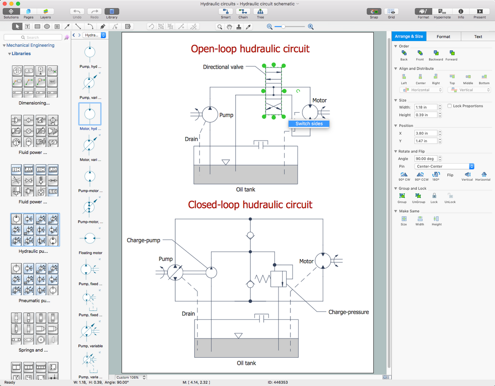This screenshot has width=495, height=386.
Task: Click the library Search field
Action: 33,38
